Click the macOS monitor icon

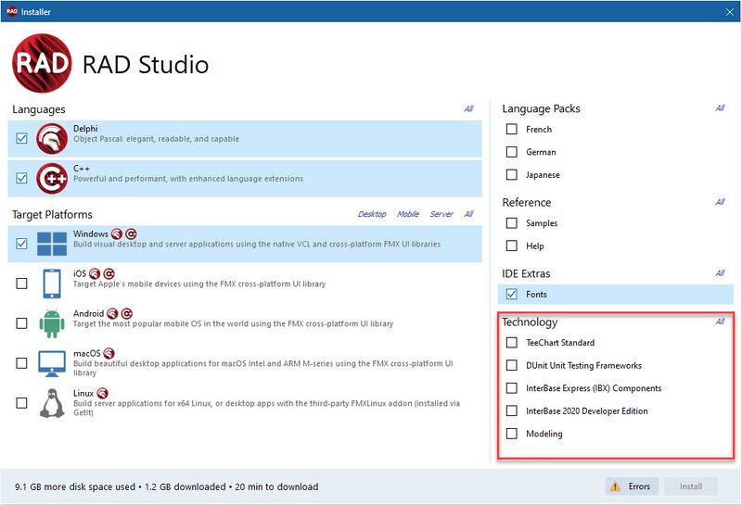coord(52,363)
